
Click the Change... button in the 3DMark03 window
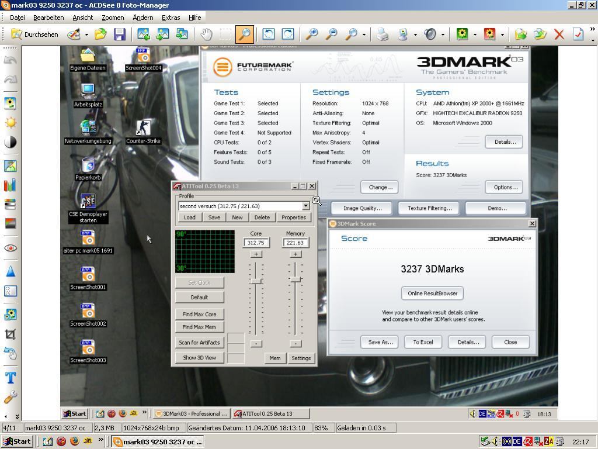(380, 187)
